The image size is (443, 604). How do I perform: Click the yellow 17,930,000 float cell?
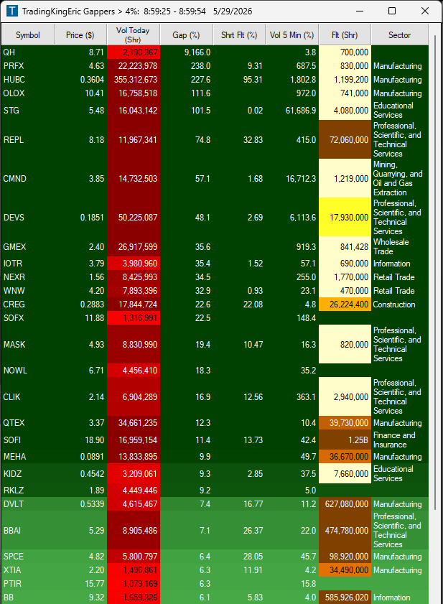point(345,218)
